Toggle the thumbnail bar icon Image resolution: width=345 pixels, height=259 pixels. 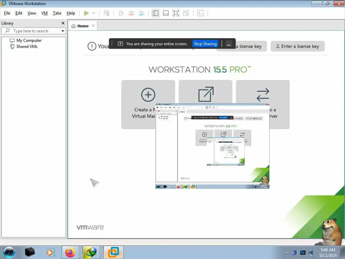166,13
